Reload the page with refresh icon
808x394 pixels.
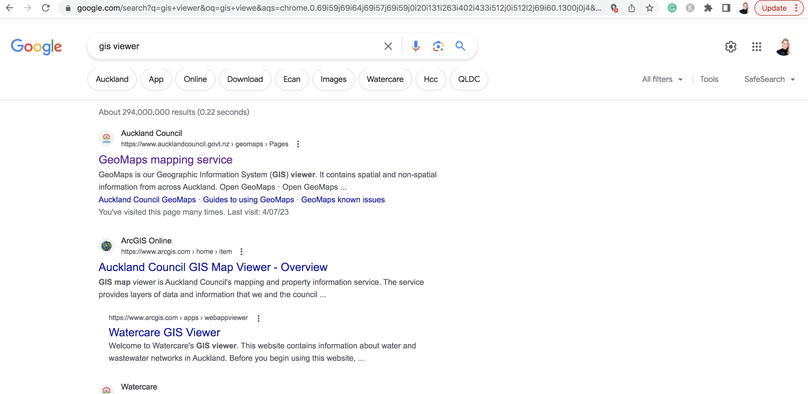pos(46,8)
